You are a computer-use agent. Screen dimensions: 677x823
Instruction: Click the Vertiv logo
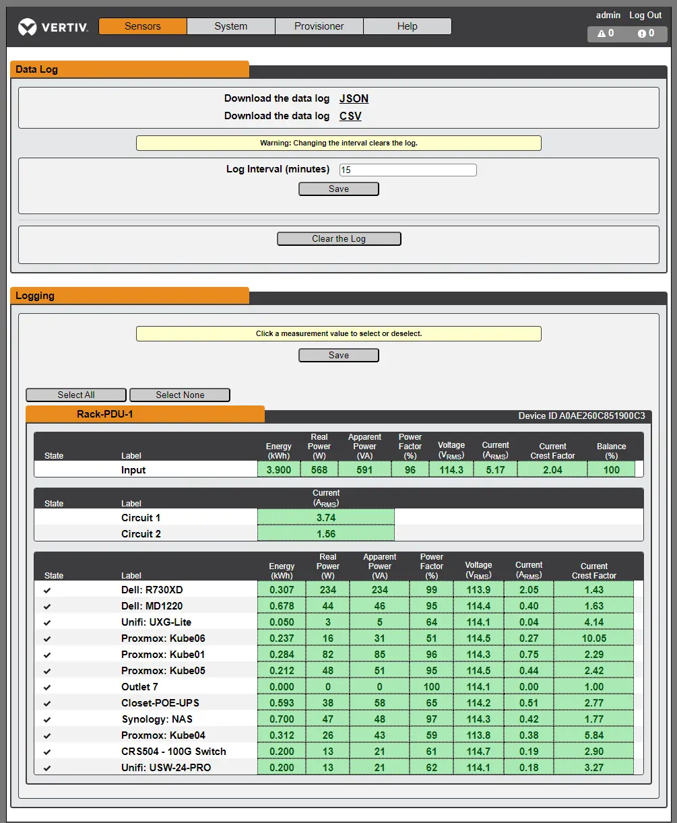pos(53,27)
